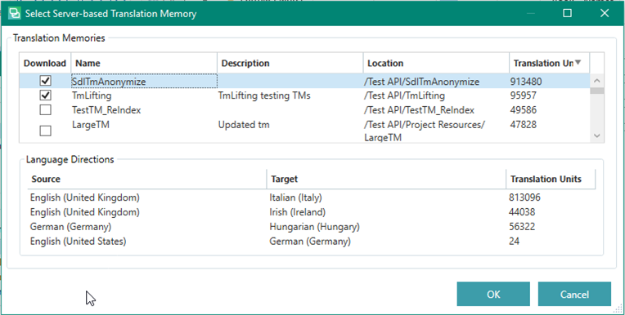Check Download for TestTM_ReIndex

tap(46, 110)
